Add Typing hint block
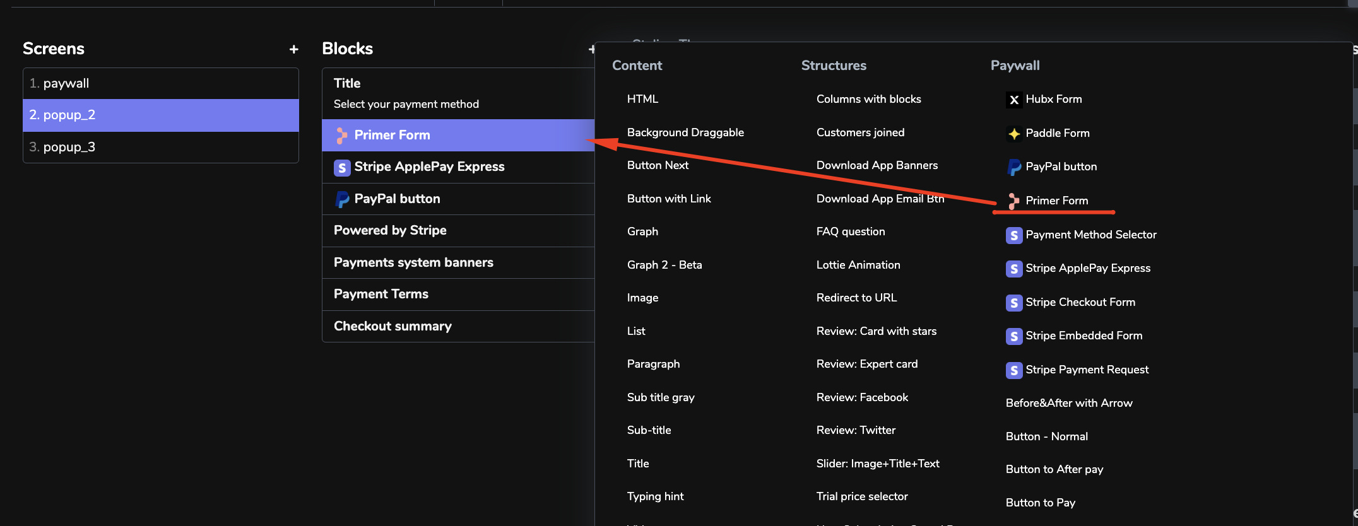 pyautogui.click(x=655, y=496)
